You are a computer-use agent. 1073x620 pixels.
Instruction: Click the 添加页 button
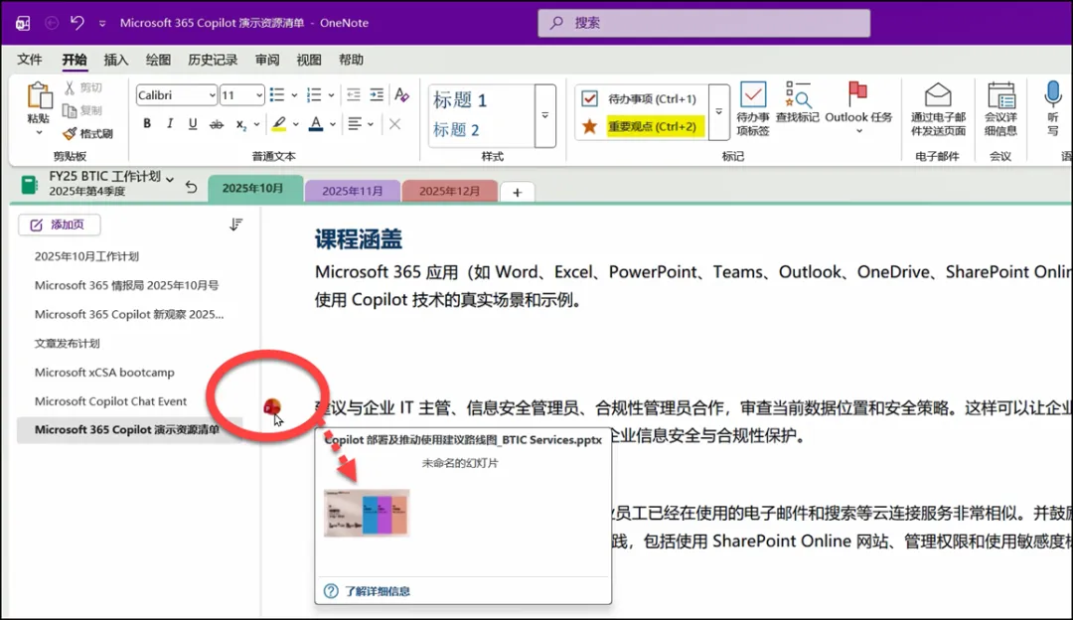pos(59,225)
